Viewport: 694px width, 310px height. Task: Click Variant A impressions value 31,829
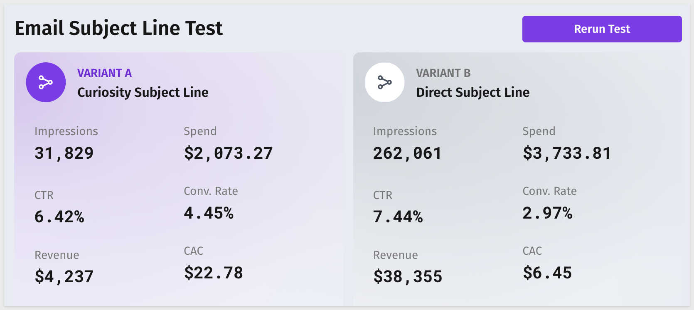64,153
